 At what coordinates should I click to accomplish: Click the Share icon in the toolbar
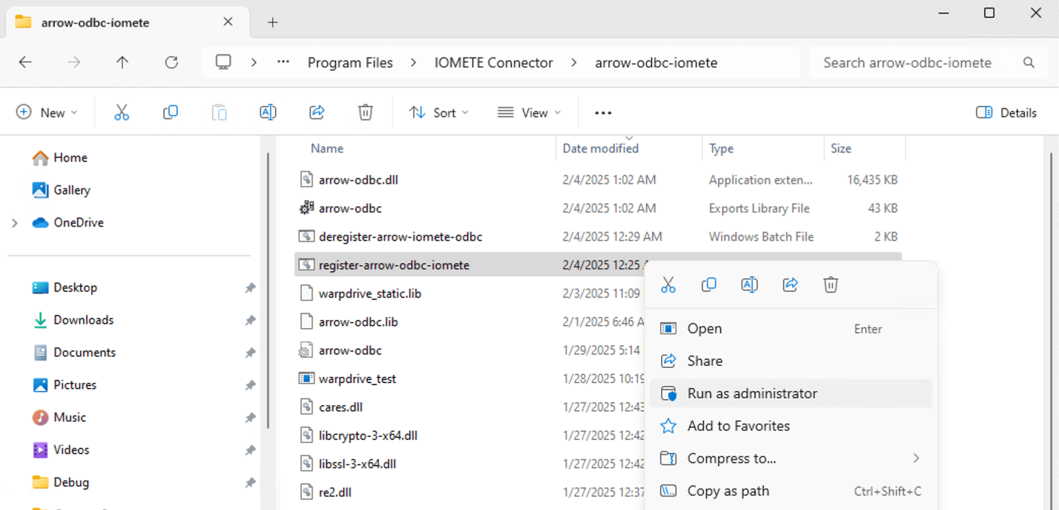316,112
